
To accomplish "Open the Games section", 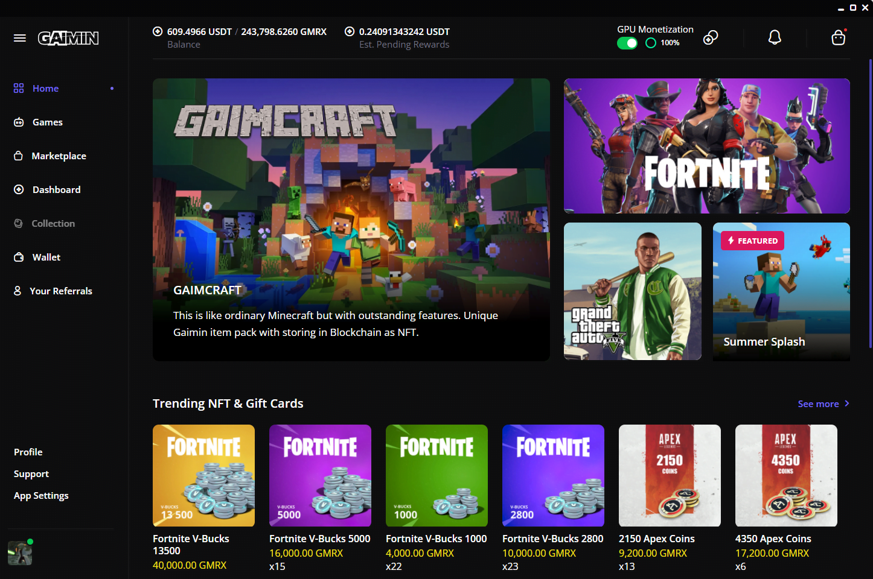I will [x=48, y=122].
